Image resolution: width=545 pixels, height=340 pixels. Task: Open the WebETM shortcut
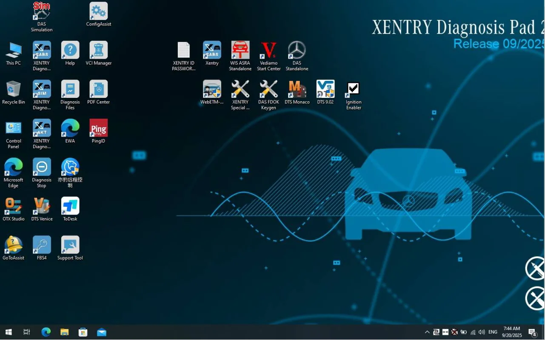[212, 92]
